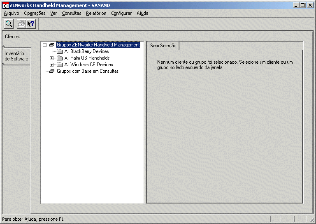Viewport: 316px width, 224px height.
Task: Close the ZENworks Handheld Management window
Action: click(x=310, y=5)
